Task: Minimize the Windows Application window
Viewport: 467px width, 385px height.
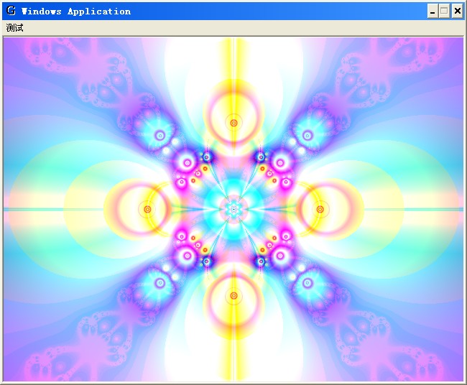Action: click(x=432, y=11)
